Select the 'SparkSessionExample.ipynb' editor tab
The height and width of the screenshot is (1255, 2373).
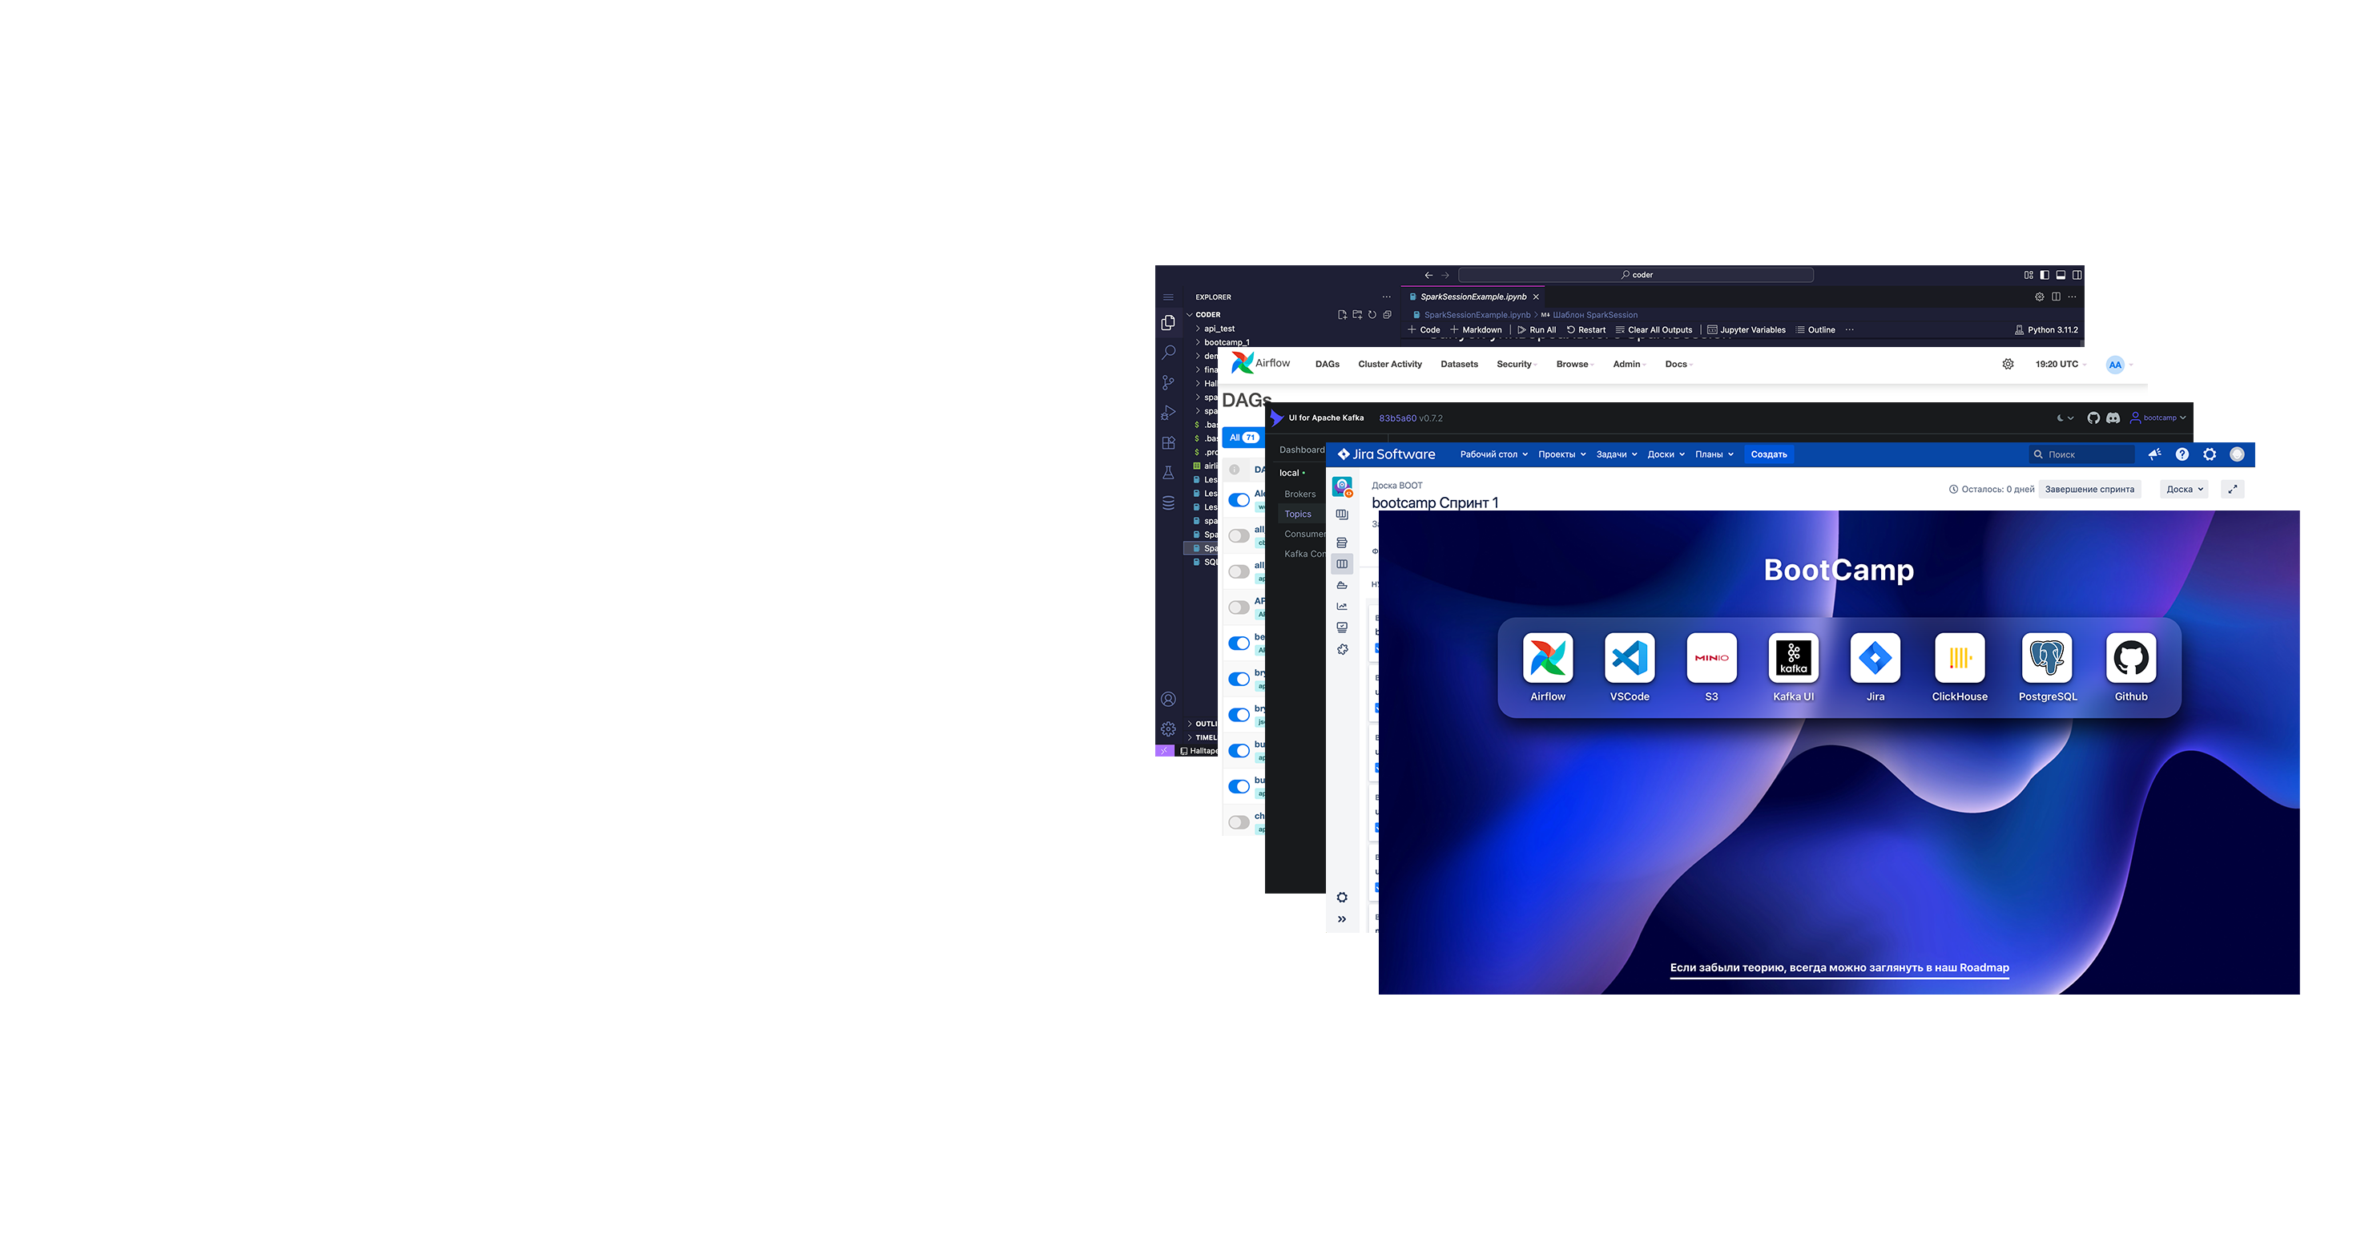click(1473, 297)
